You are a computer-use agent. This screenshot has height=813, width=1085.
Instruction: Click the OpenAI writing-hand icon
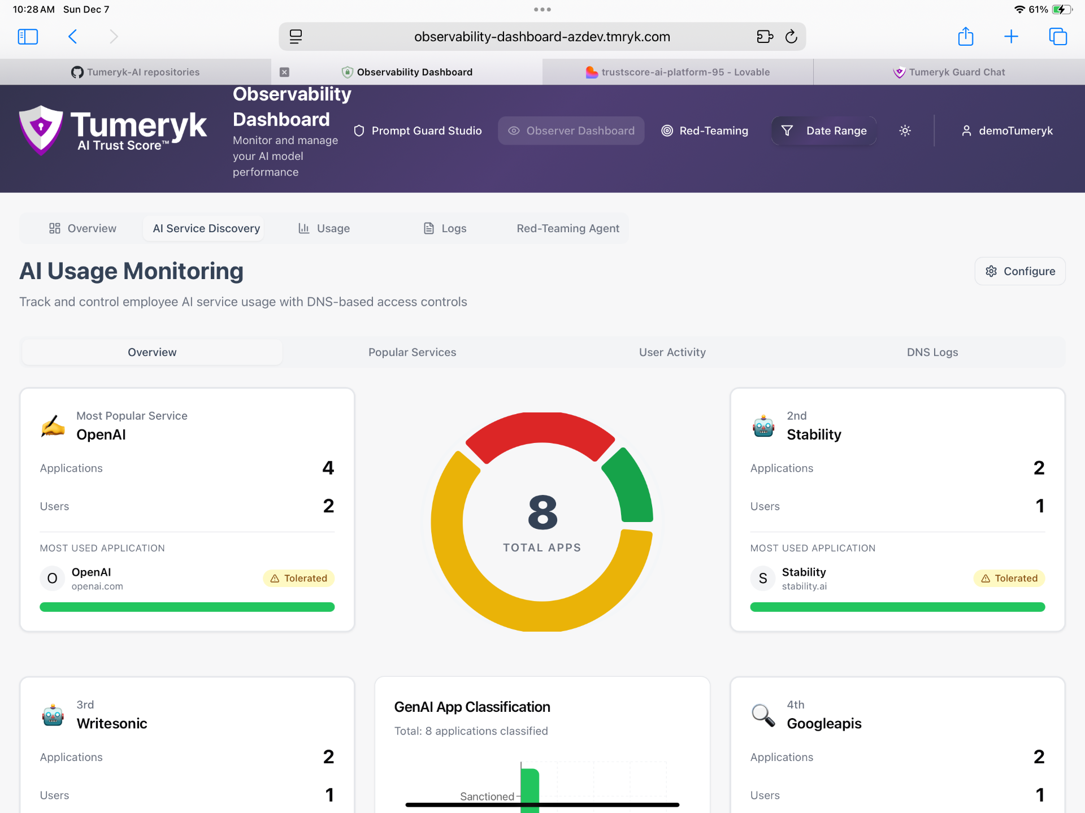pyautogui.click(x=53, y=425)
